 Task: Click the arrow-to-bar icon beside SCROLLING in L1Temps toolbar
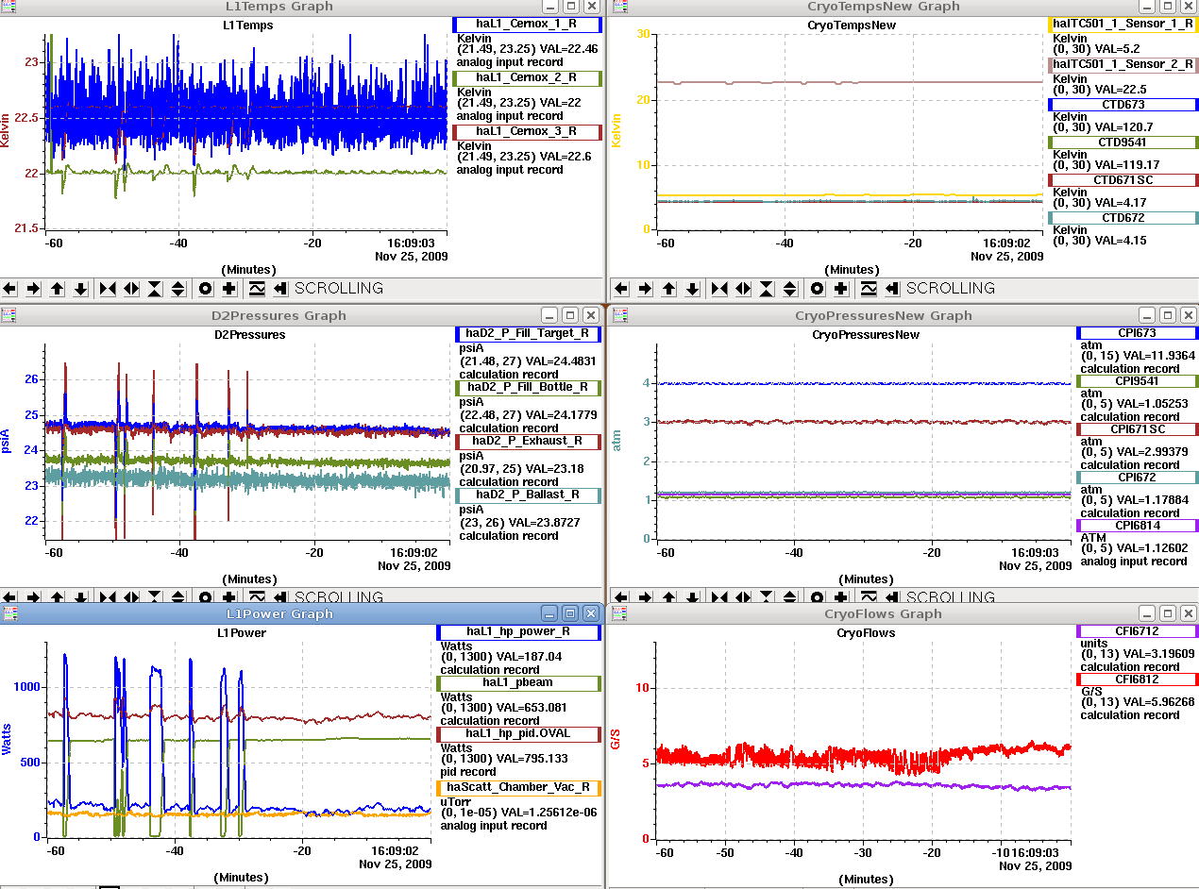tap(280, 289)
